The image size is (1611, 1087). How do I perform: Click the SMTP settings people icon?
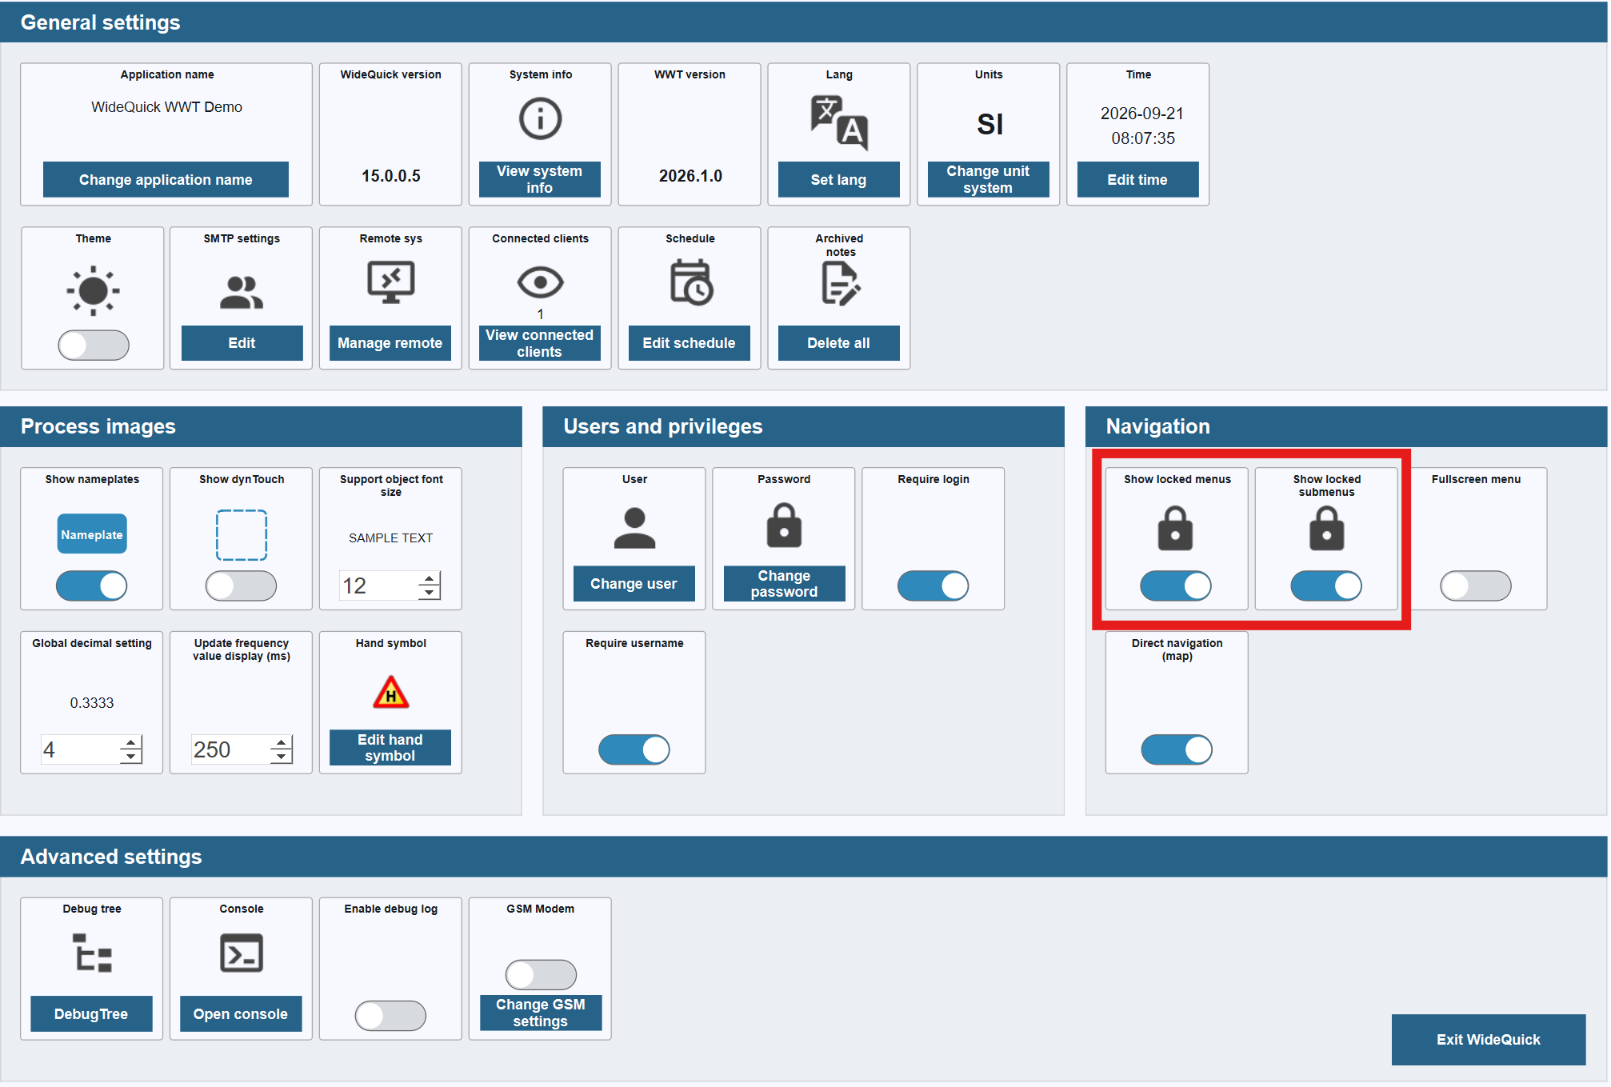click(x=242, y=292)
